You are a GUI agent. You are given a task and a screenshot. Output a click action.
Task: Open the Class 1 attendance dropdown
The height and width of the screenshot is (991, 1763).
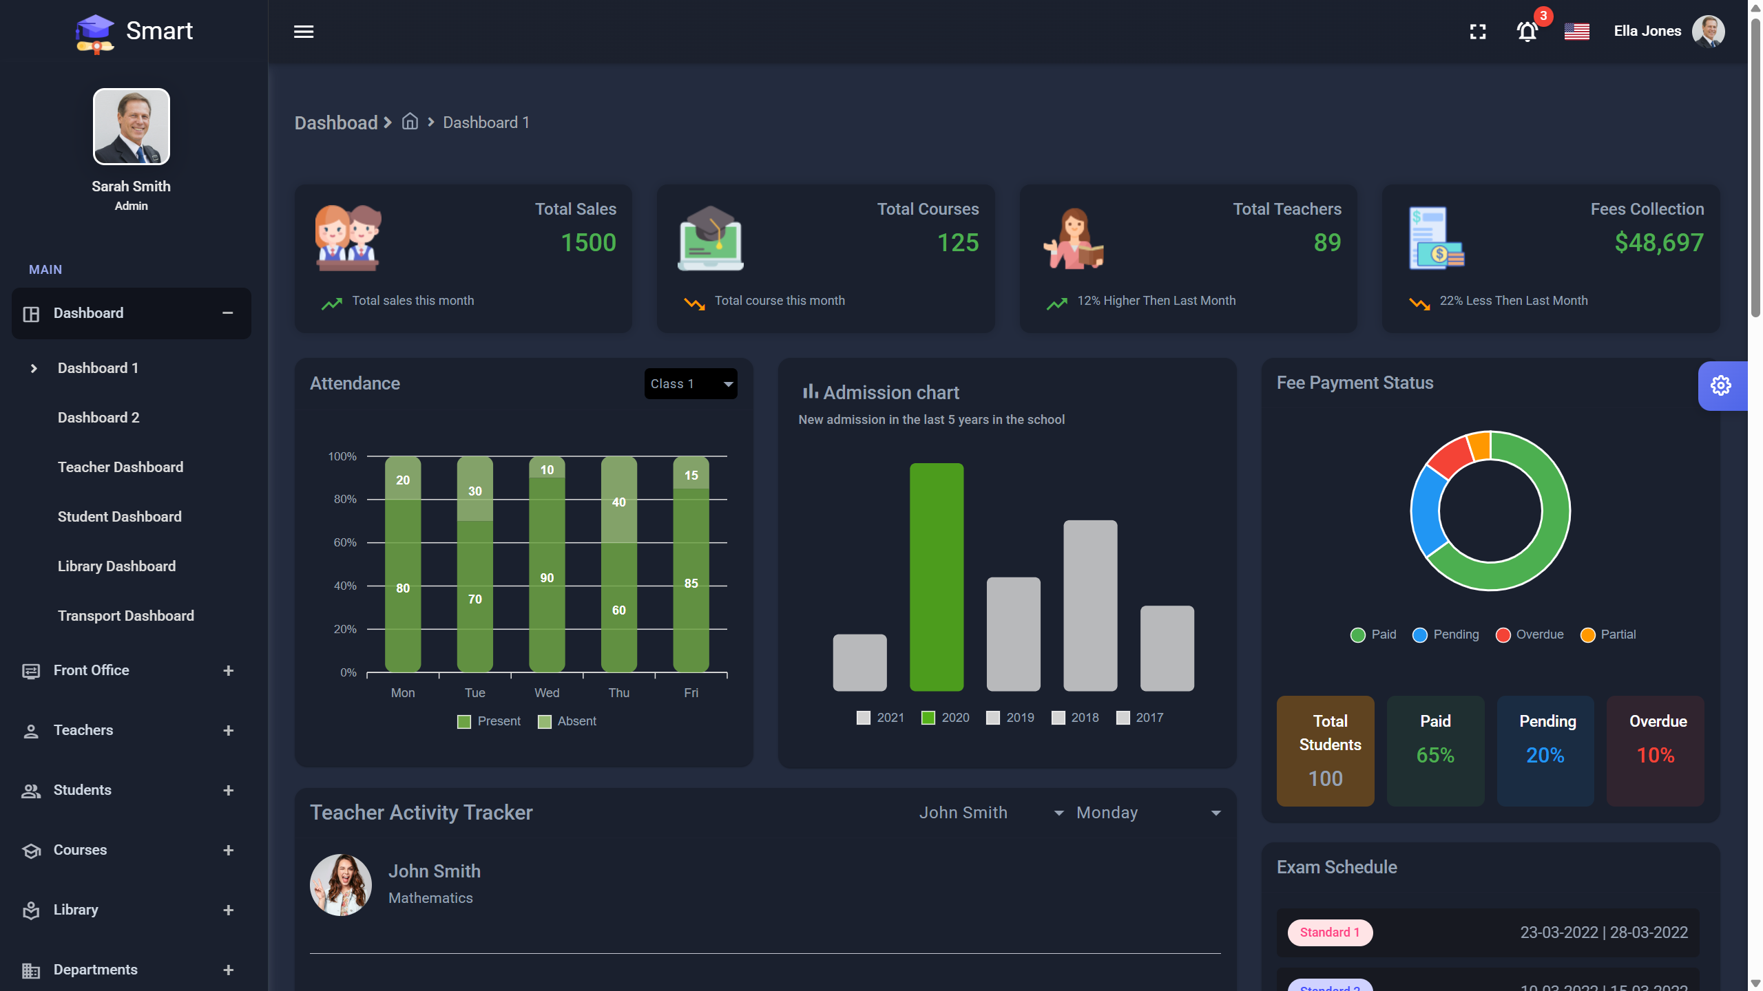tap(691, 384)
